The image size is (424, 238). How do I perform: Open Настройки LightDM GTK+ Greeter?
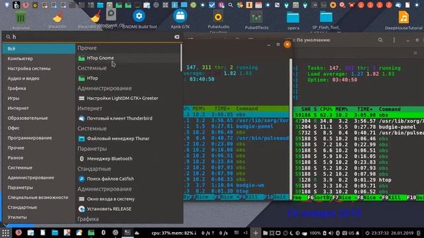pos(129,99)
